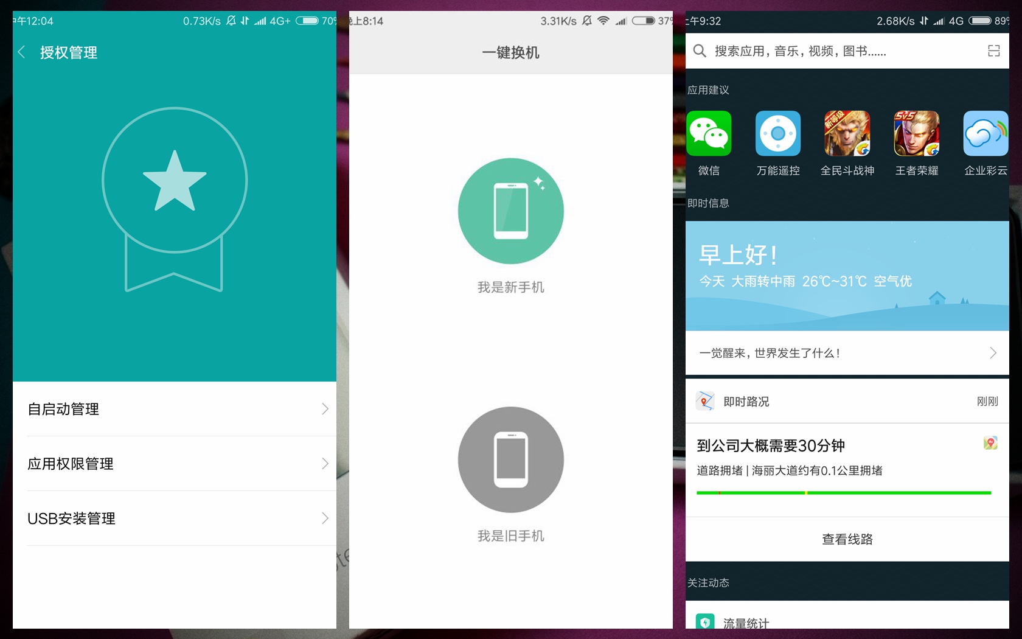Expand chevron beside USB安装管理
The width and height of the screenshot is (1022, 639).
[x=325, y=519]
